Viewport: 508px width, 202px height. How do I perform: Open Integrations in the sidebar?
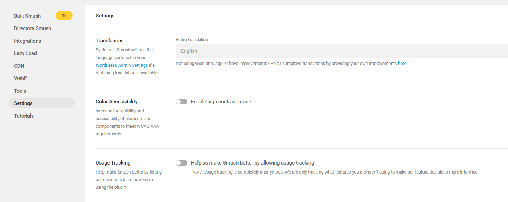coord(27,41)
